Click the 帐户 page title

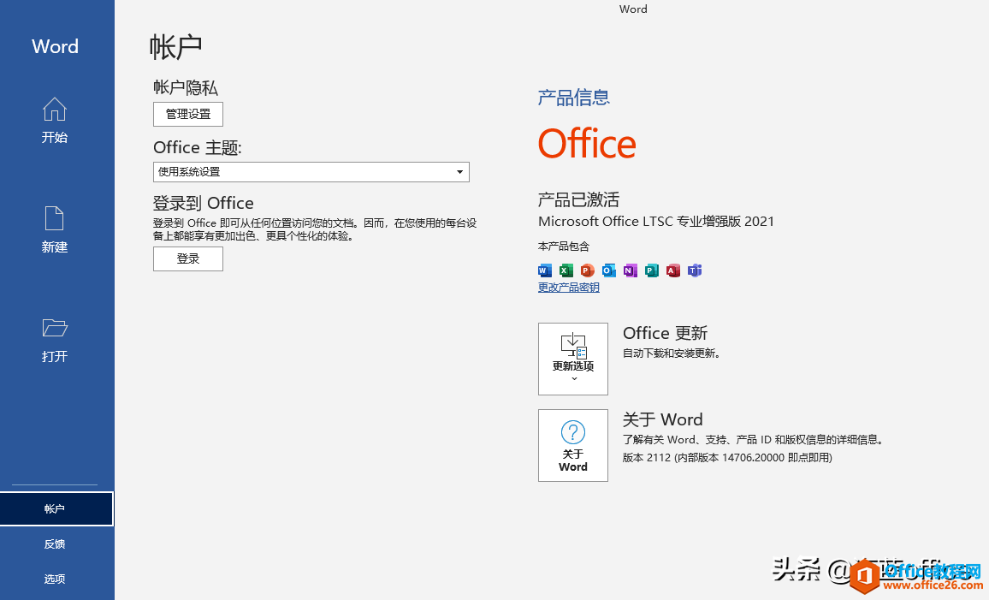point(175,47)
